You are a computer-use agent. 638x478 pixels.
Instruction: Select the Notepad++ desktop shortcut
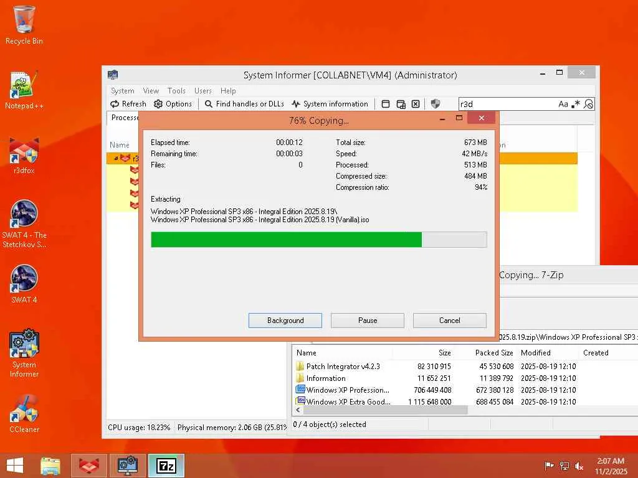[x=24, y=90]
